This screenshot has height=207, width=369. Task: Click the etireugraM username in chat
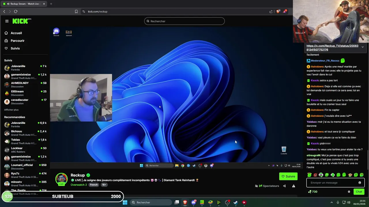(x=314, y=155)
